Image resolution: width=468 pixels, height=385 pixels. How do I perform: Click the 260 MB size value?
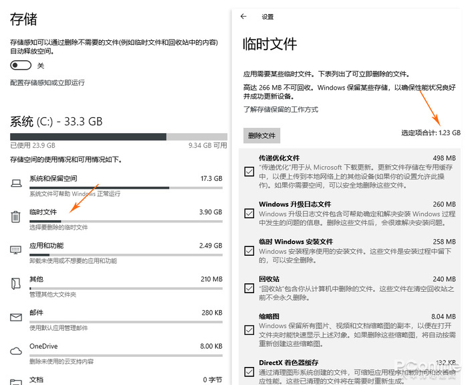point(444,204)
